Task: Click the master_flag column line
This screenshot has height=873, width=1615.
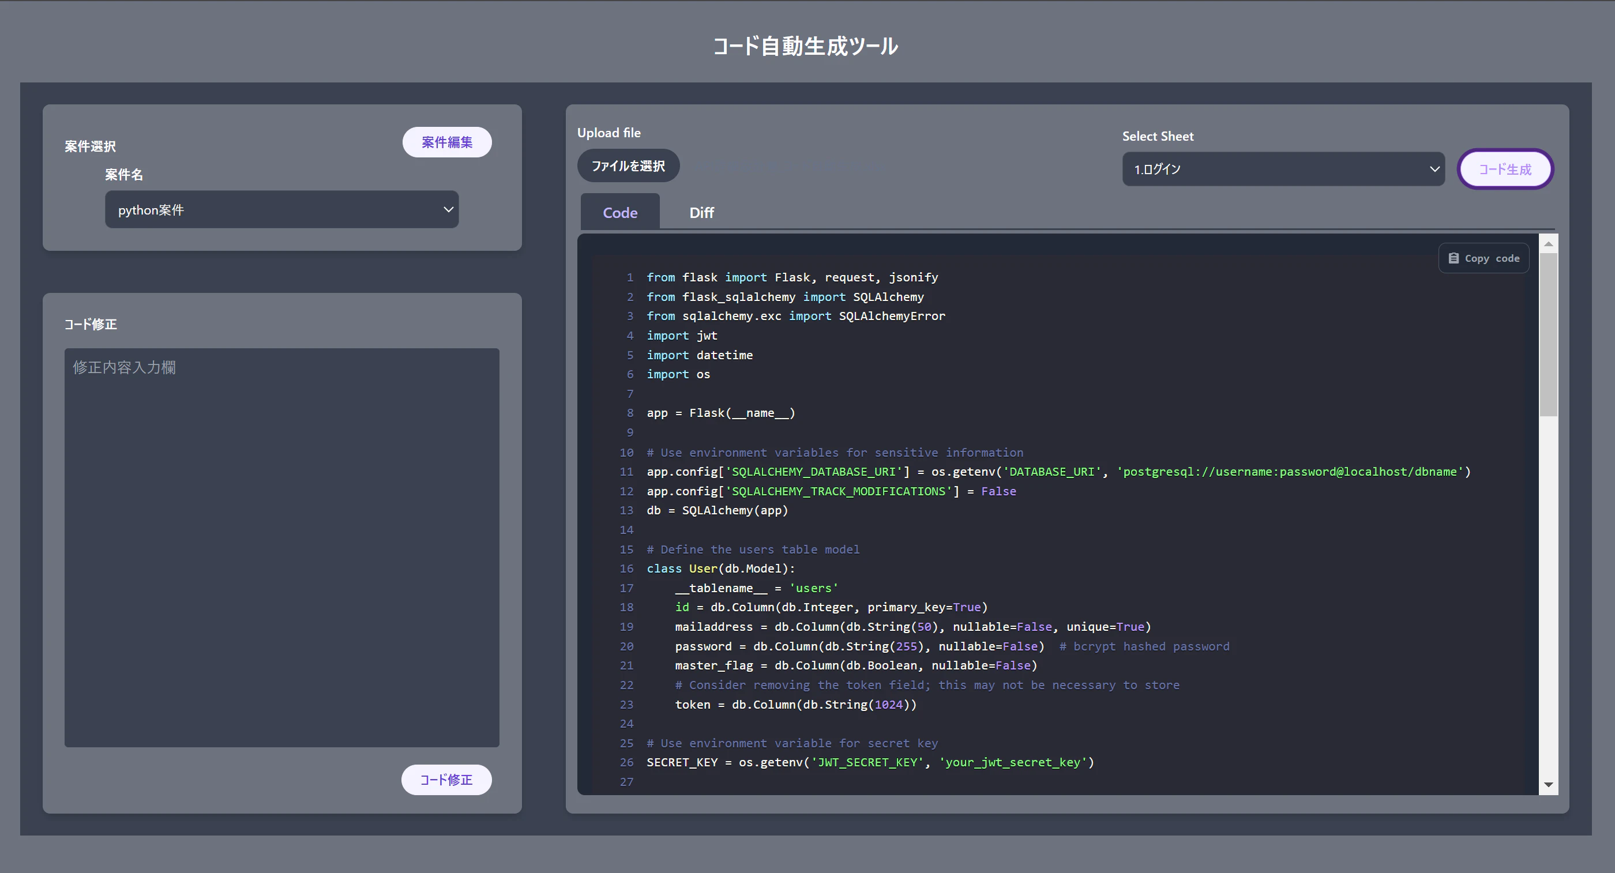Action: [x=856, y=665]
